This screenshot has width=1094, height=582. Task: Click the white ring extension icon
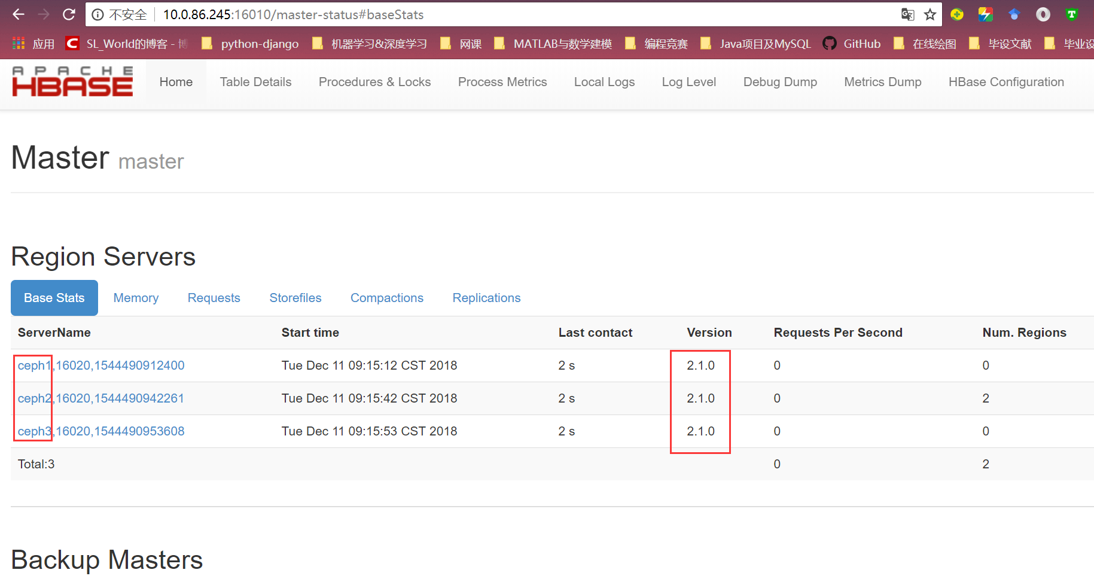[x=1043, y=14]
